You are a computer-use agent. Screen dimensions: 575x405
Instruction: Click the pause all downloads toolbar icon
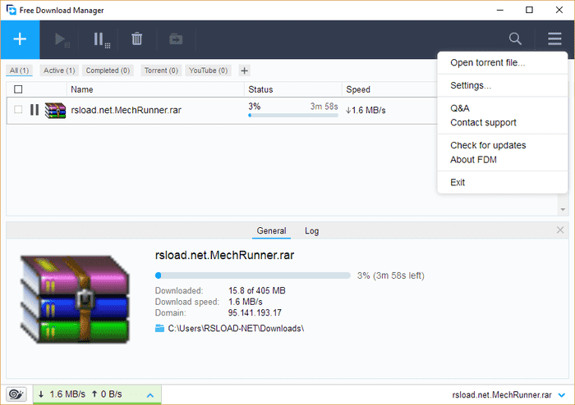[100, 39]
